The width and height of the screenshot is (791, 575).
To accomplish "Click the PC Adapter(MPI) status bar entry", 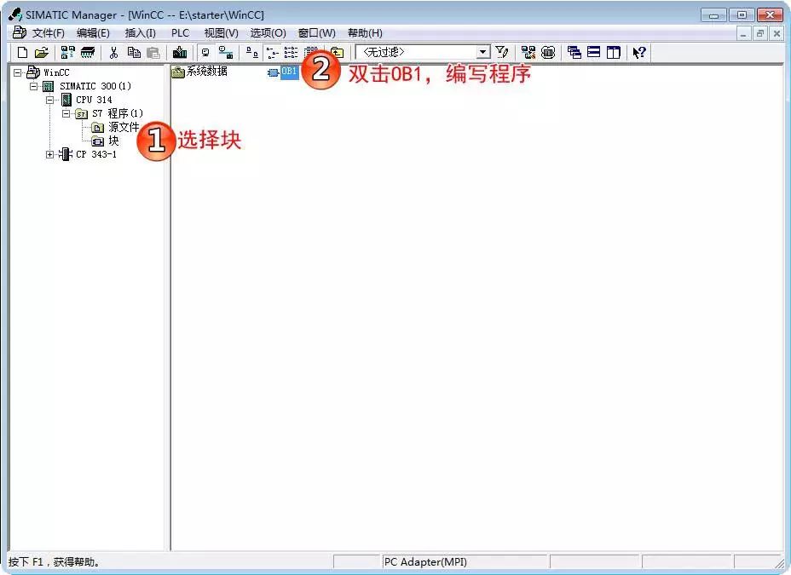I will pos(424,562).
